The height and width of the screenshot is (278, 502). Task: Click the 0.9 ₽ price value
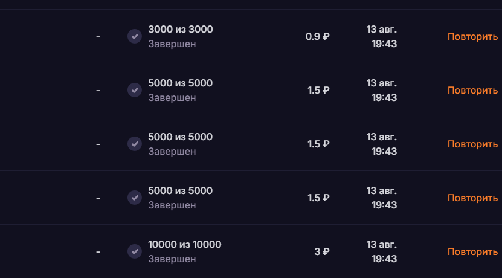coord(317,37)
